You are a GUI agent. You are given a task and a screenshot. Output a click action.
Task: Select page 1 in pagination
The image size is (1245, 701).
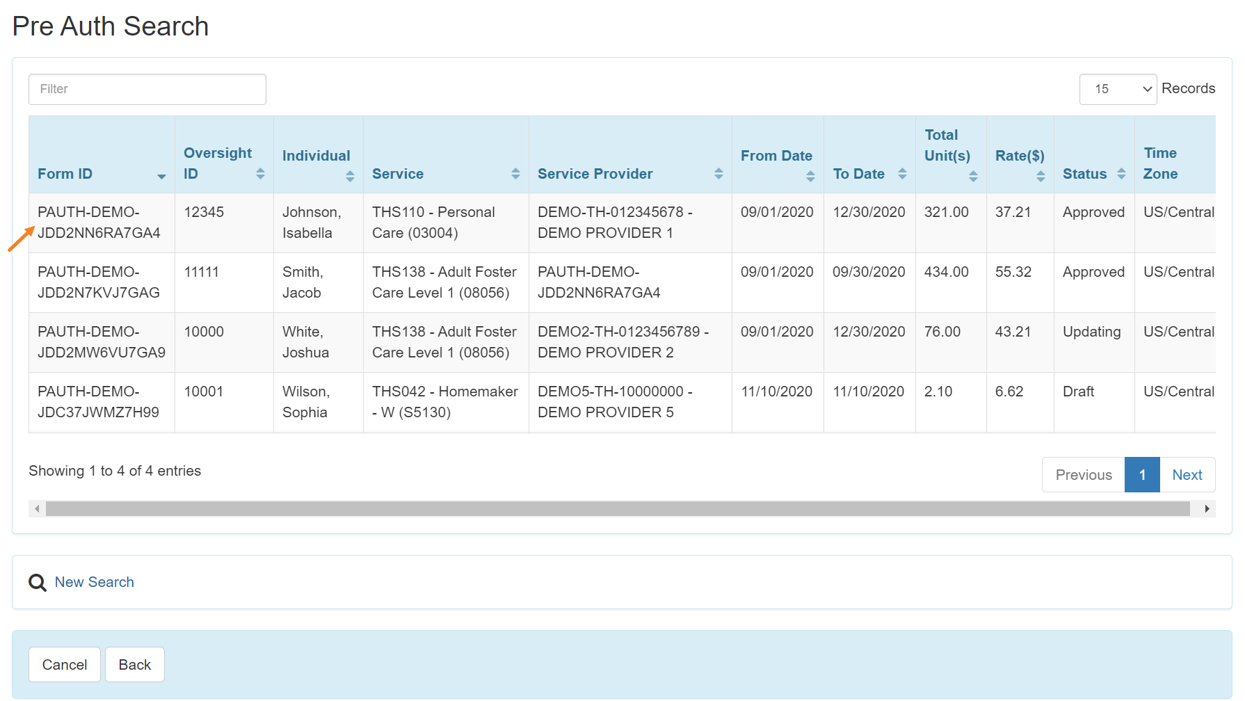pos(1142,475)
